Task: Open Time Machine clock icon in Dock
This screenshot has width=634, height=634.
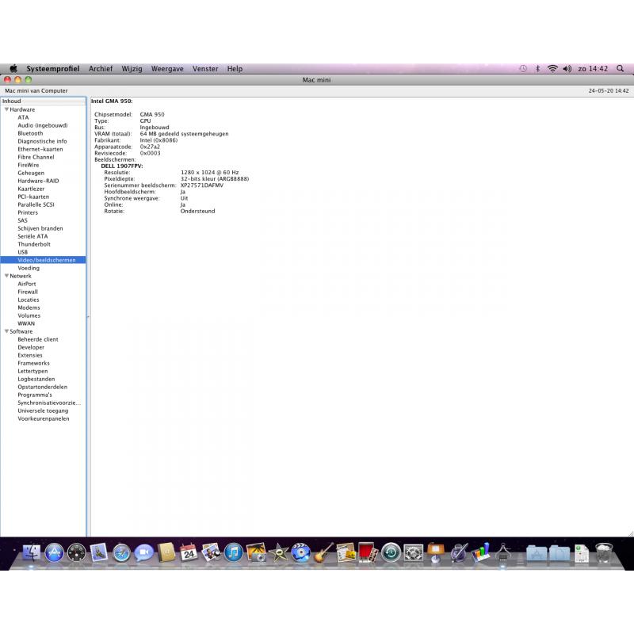Action: click(391, 552)
